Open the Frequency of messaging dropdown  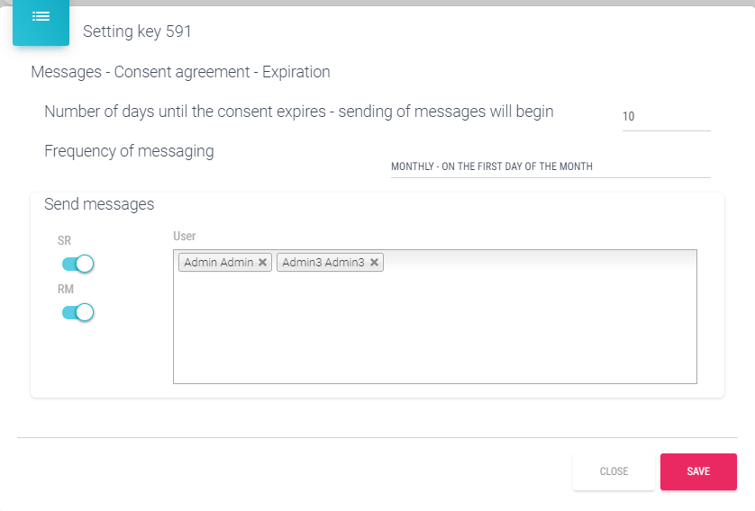pyautogui.click(x=550, y=167)
